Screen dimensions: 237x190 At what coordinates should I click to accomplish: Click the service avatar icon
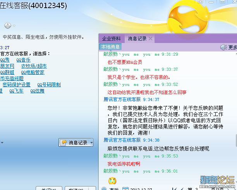click(x=8, y=25)
